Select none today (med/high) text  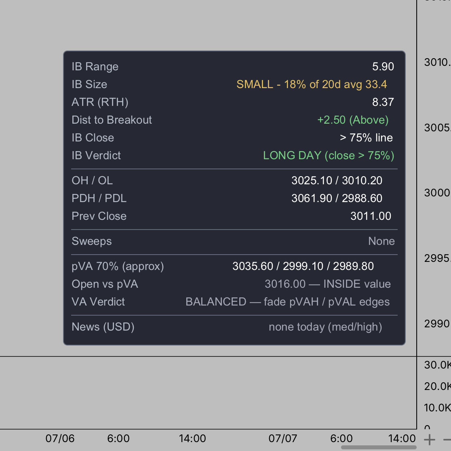tap(325, 327)
